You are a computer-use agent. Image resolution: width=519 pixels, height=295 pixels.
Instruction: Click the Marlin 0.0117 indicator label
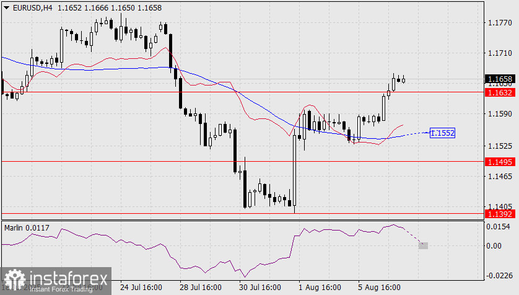[27, 228]
